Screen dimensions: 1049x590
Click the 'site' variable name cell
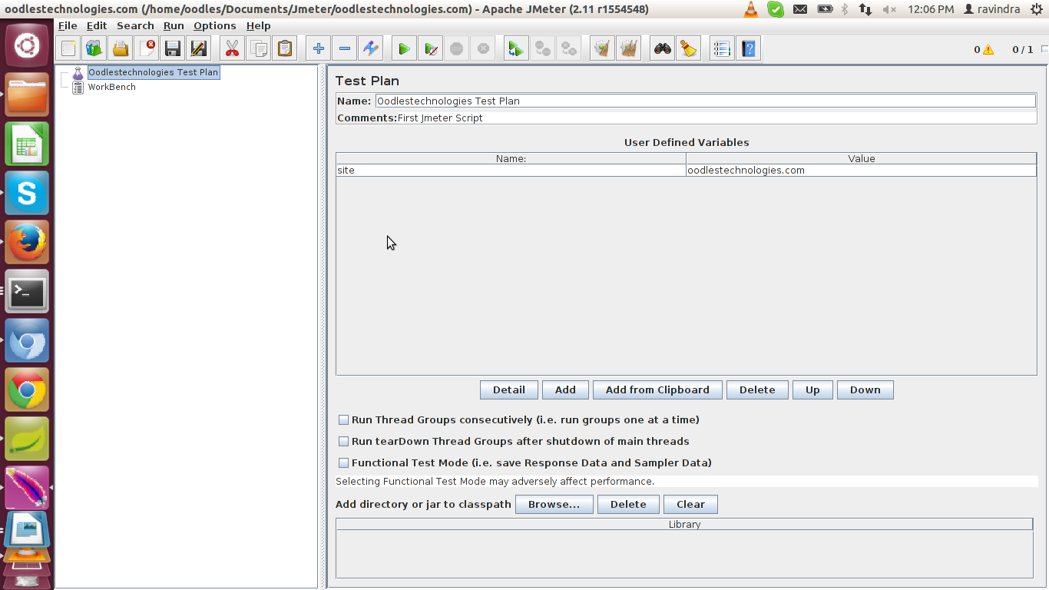point(511,171)
